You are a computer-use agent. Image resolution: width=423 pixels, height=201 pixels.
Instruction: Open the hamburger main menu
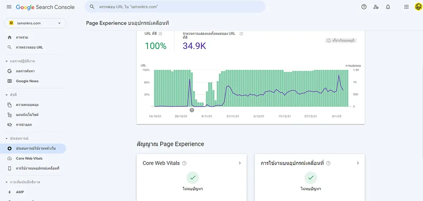9,7
